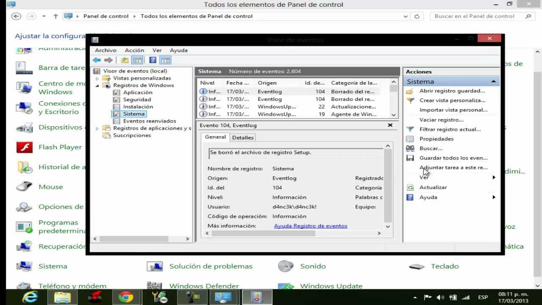Click the Filtrar registro actual funnel icon

(410, 130)
